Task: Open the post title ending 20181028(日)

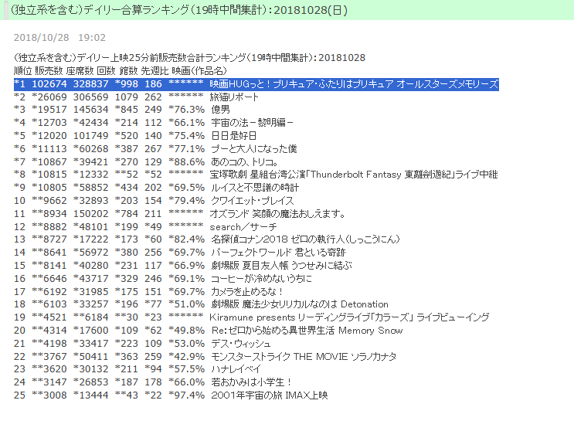Action: pyautogui.click(x=179, y=10)
